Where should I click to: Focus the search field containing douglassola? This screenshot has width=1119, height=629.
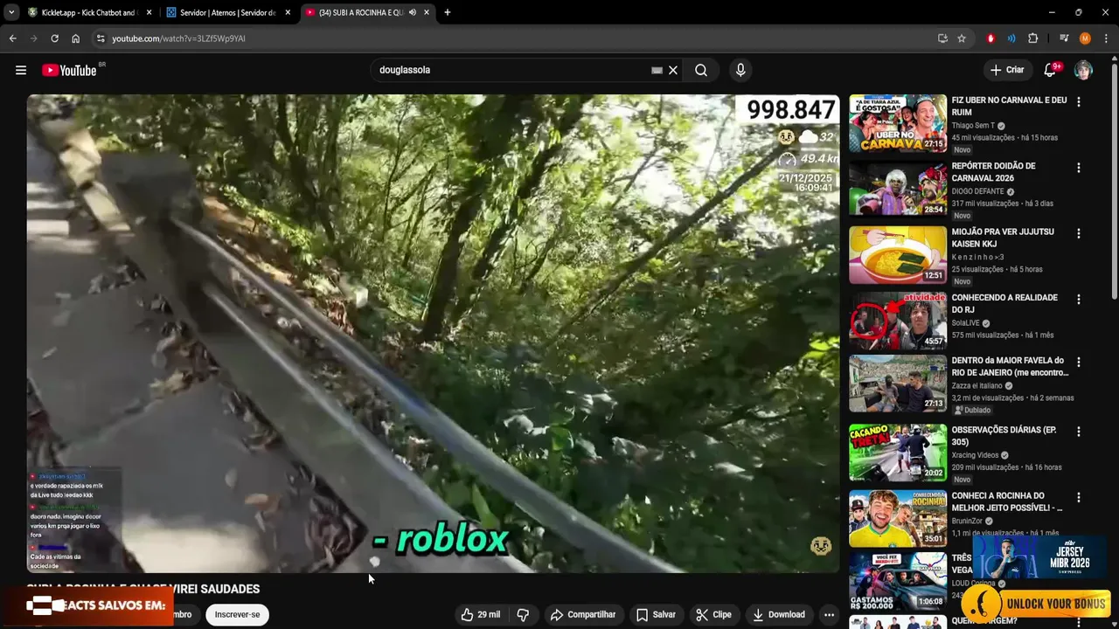[511, 70]
